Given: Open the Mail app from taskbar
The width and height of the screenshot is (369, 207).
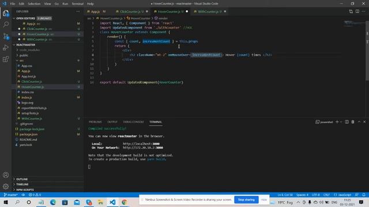Looking at the screenshot, I should [77, 202].
